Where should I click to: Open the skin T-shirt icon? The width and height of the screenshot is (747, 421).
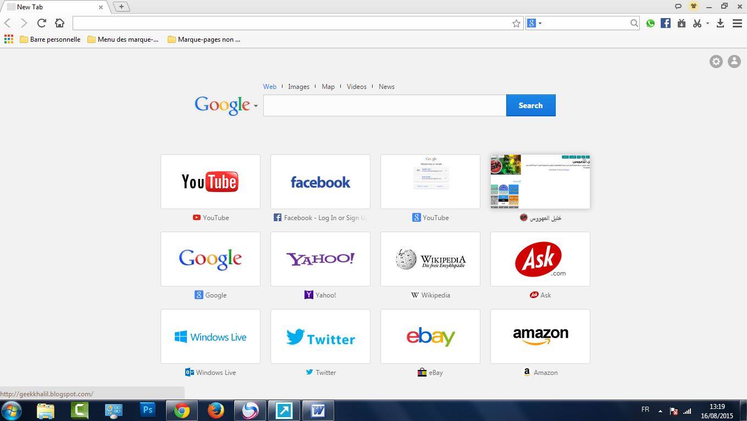point(694,7)
